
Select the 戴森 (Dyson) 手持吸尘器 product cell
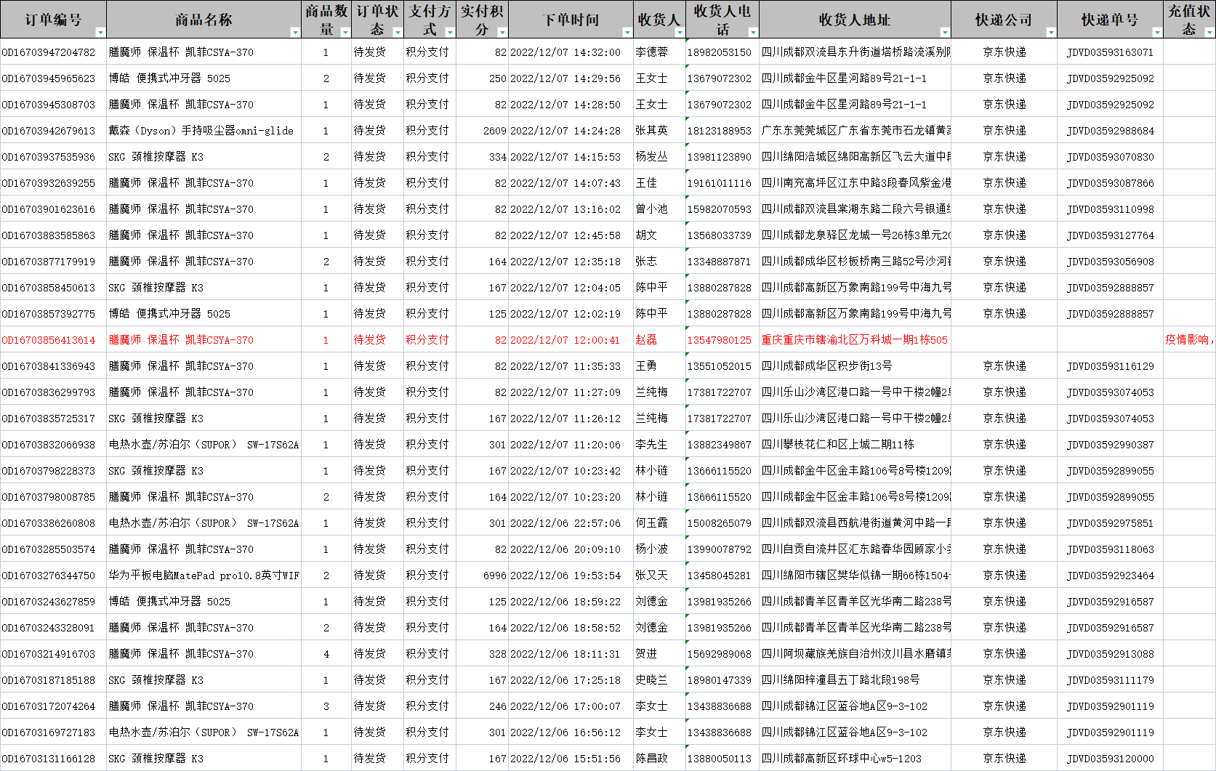(x=204, y=131)
